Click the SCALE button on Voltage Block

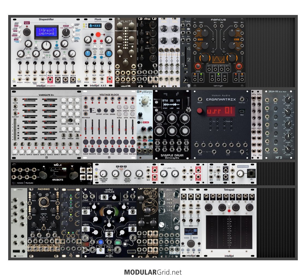pos(119,114)
